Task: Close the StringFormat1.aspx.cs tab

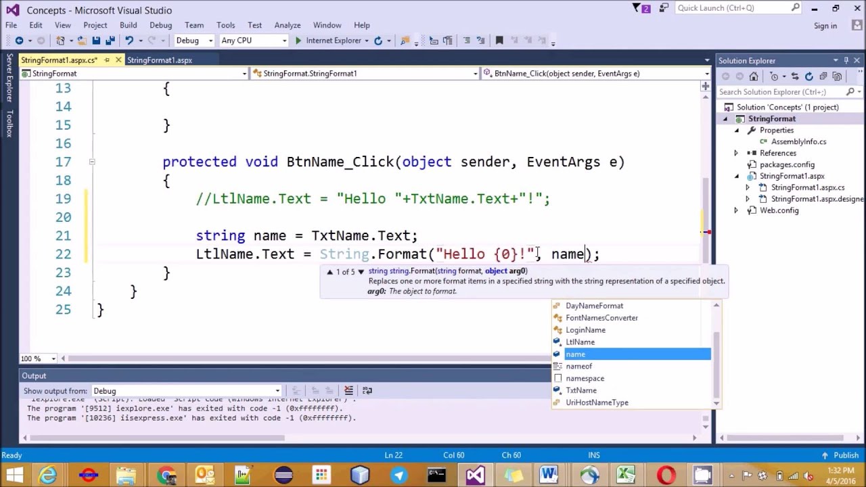Action: pyautogui.click(x=118, y=60)
